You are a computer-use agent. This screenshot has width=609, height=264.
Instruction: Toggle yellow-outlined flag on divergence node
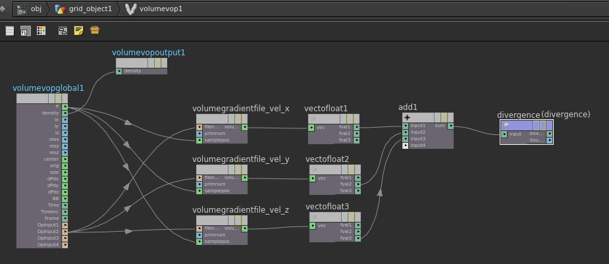click(x=543, y=125)
